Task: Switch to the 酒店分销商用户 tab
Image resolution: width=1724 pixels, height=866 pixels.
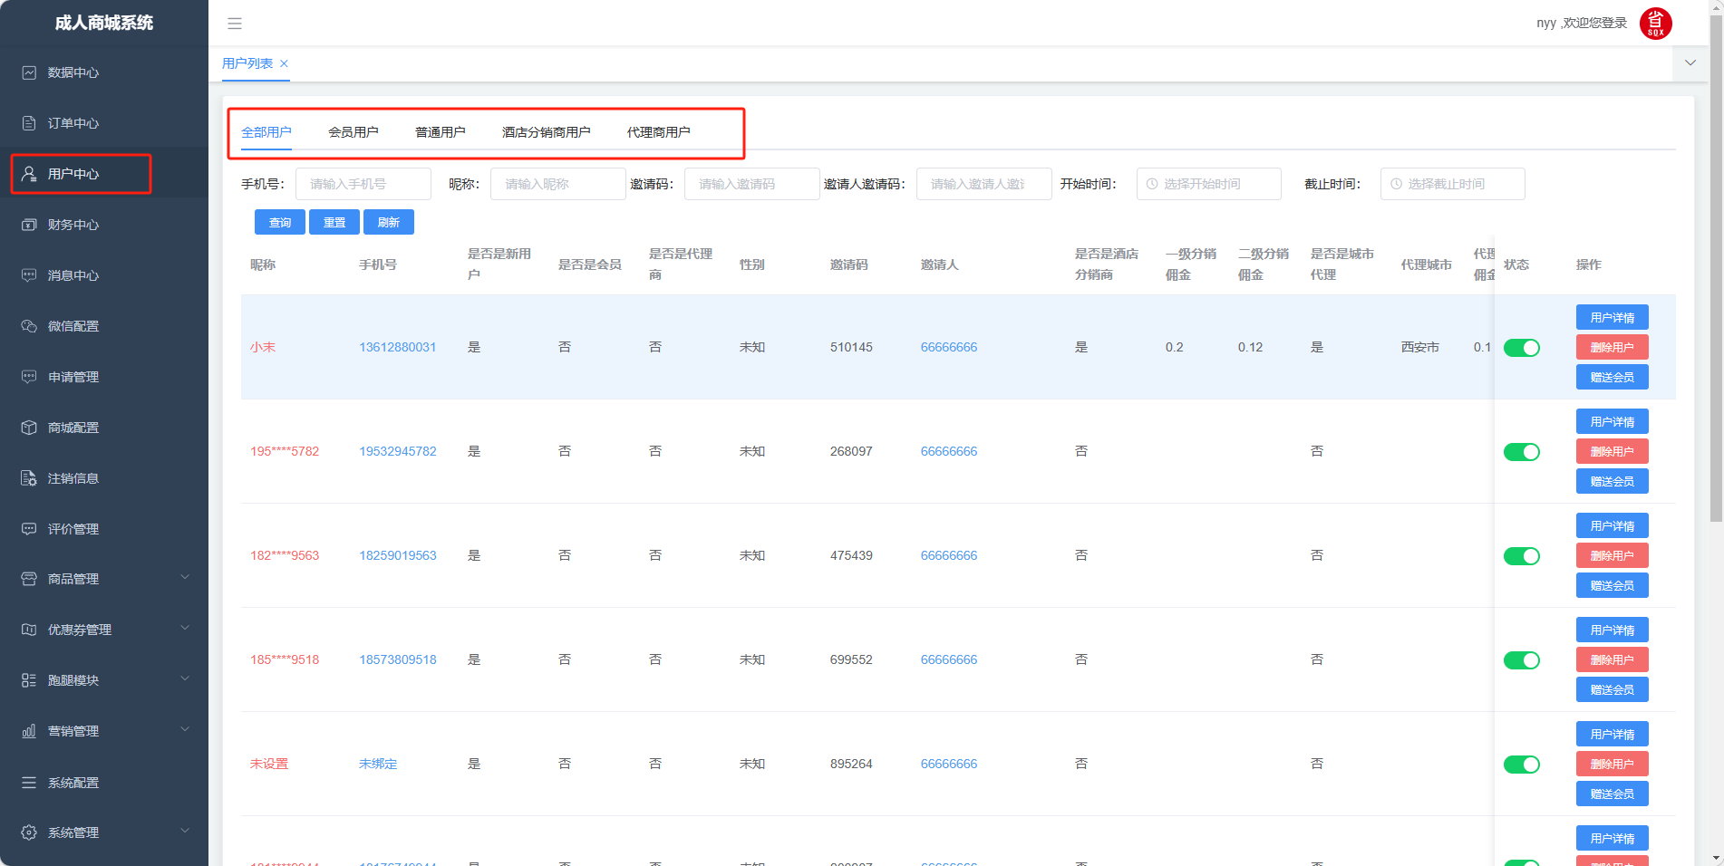Action: pos(546,132)
